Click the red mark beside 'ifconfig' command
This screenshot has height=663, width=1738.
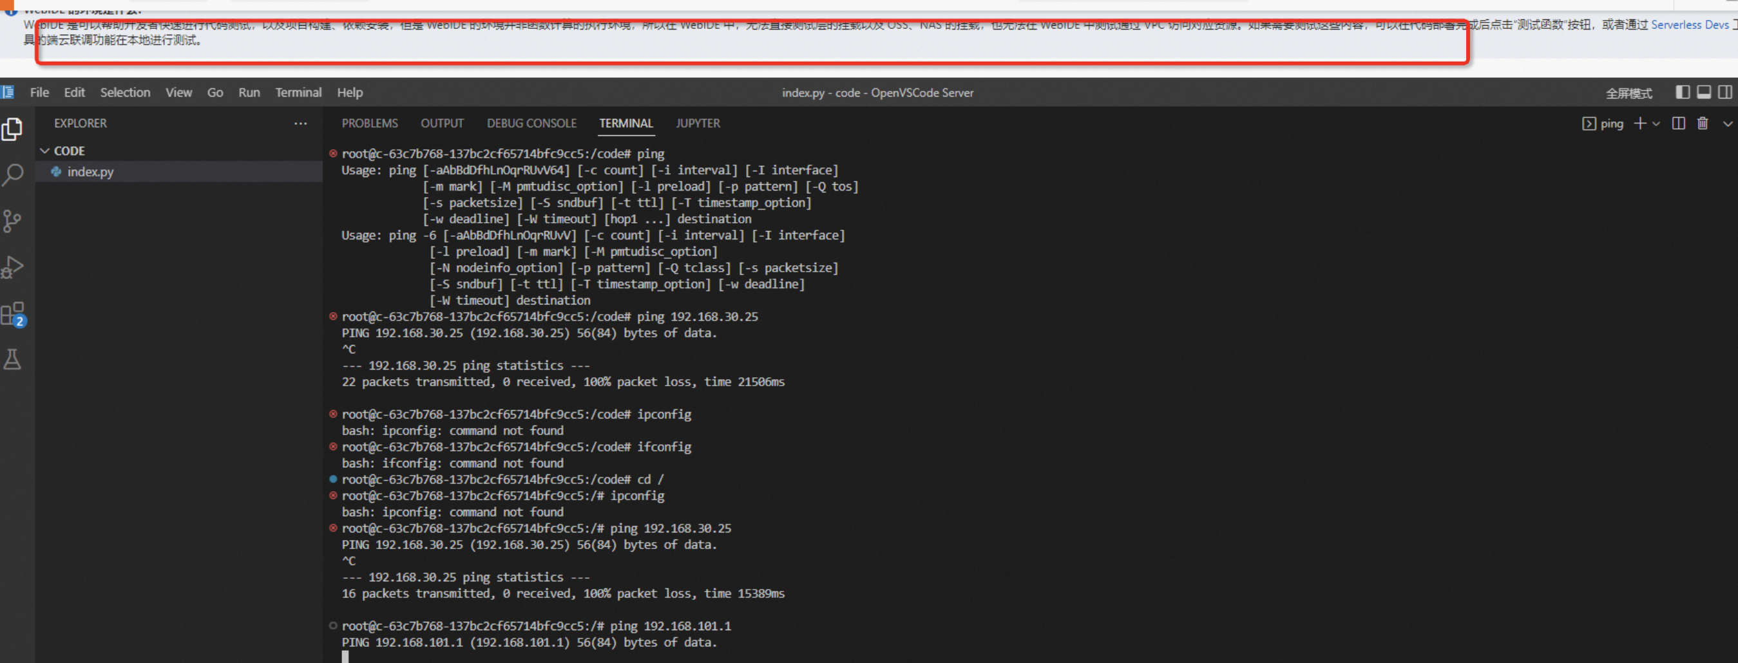333,447
